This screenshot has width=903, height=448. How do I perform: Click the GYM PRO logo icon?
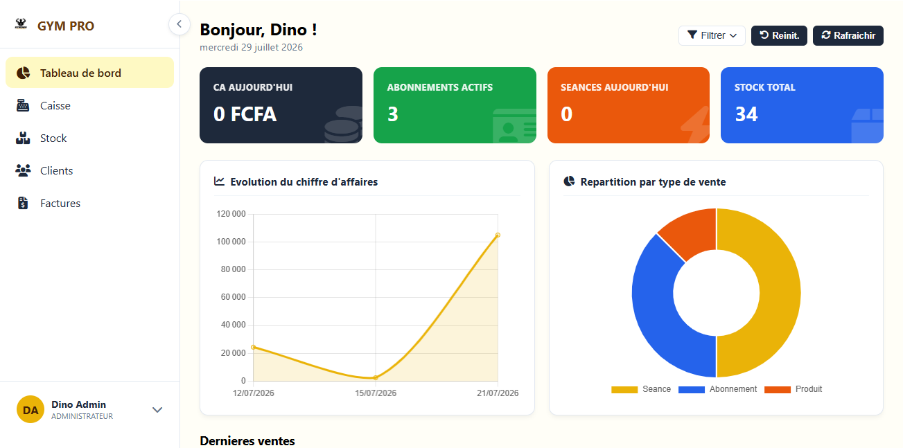tap(21, 25)
